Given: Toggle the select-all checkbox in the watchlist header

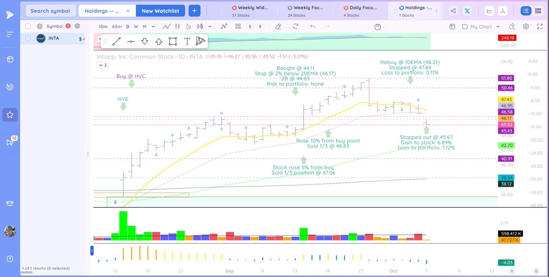Looking at the screenshot, I should 27,27.
